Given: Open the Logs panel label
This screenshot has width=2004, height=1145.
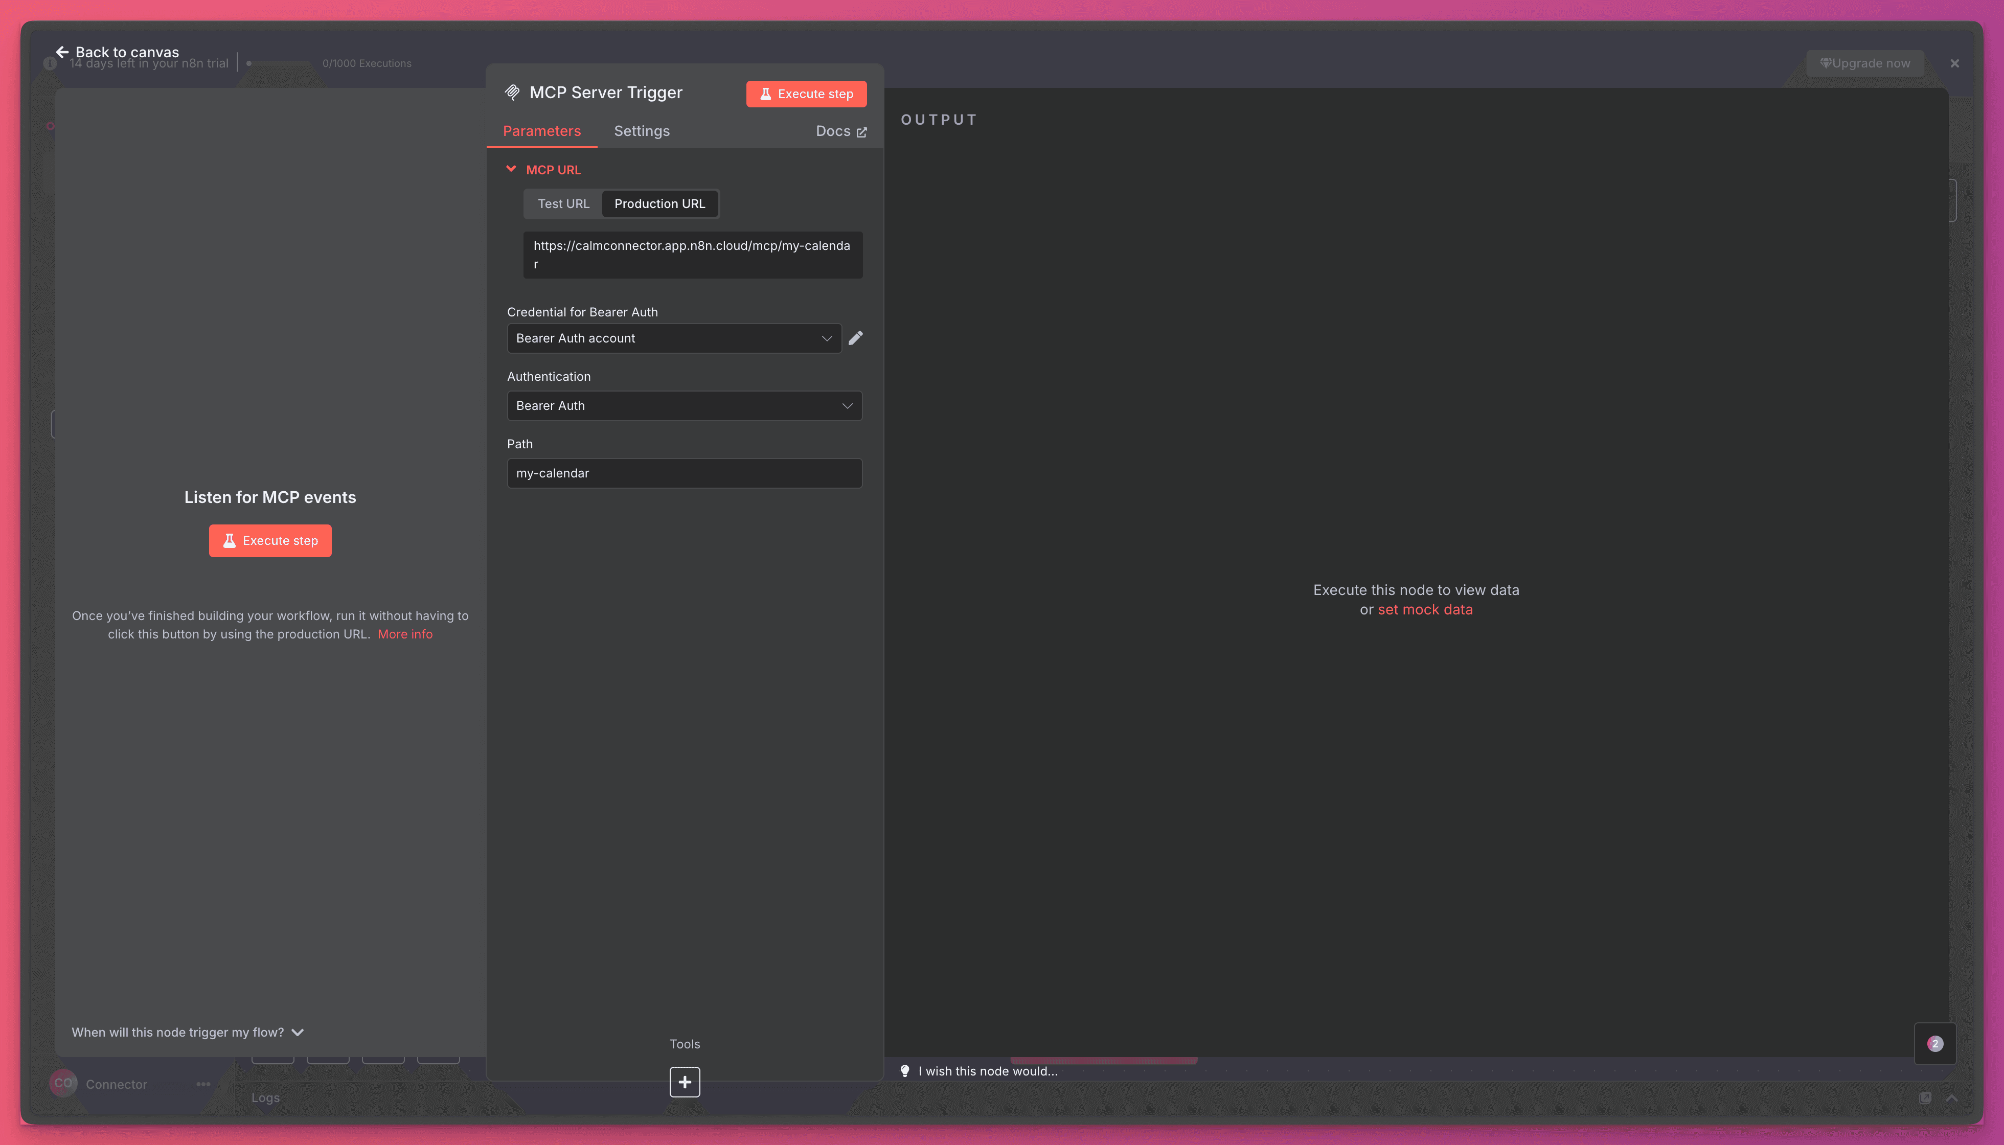Looking at the screenshot, I should pos(266,1098).
